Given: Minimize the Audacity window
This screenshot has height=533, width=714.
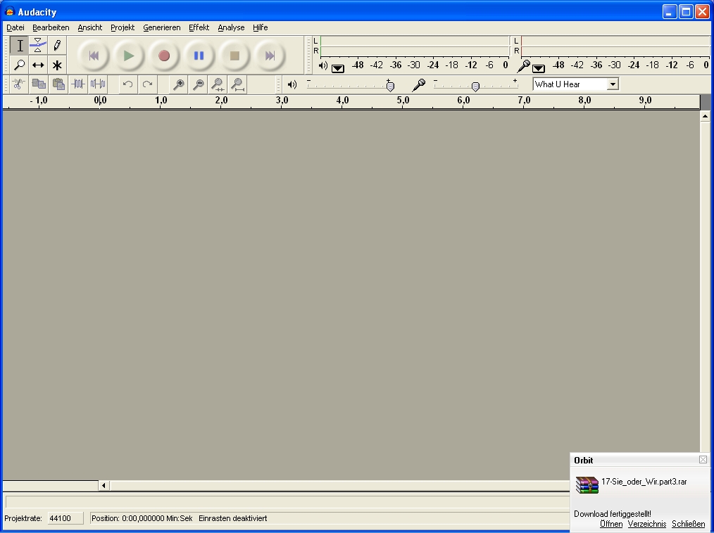Looking at the screenshot, I should click(670, 12).
